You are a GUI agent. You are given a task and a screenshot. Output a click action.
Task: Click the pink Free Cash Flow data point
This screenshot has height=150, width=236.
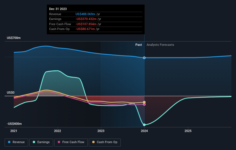pyautogui.click(x=144, y=104)
